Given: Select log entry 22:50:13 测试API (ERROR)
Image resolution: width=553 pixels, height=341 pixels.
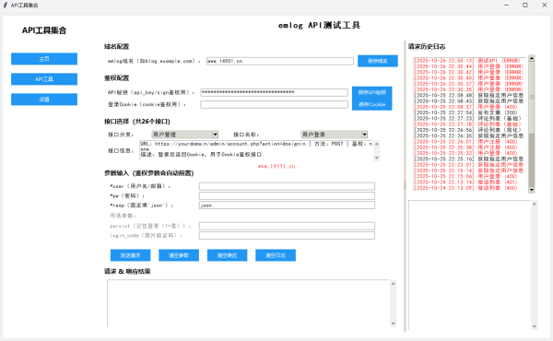Looking at the screenshot, I should (x=467, y=61).
